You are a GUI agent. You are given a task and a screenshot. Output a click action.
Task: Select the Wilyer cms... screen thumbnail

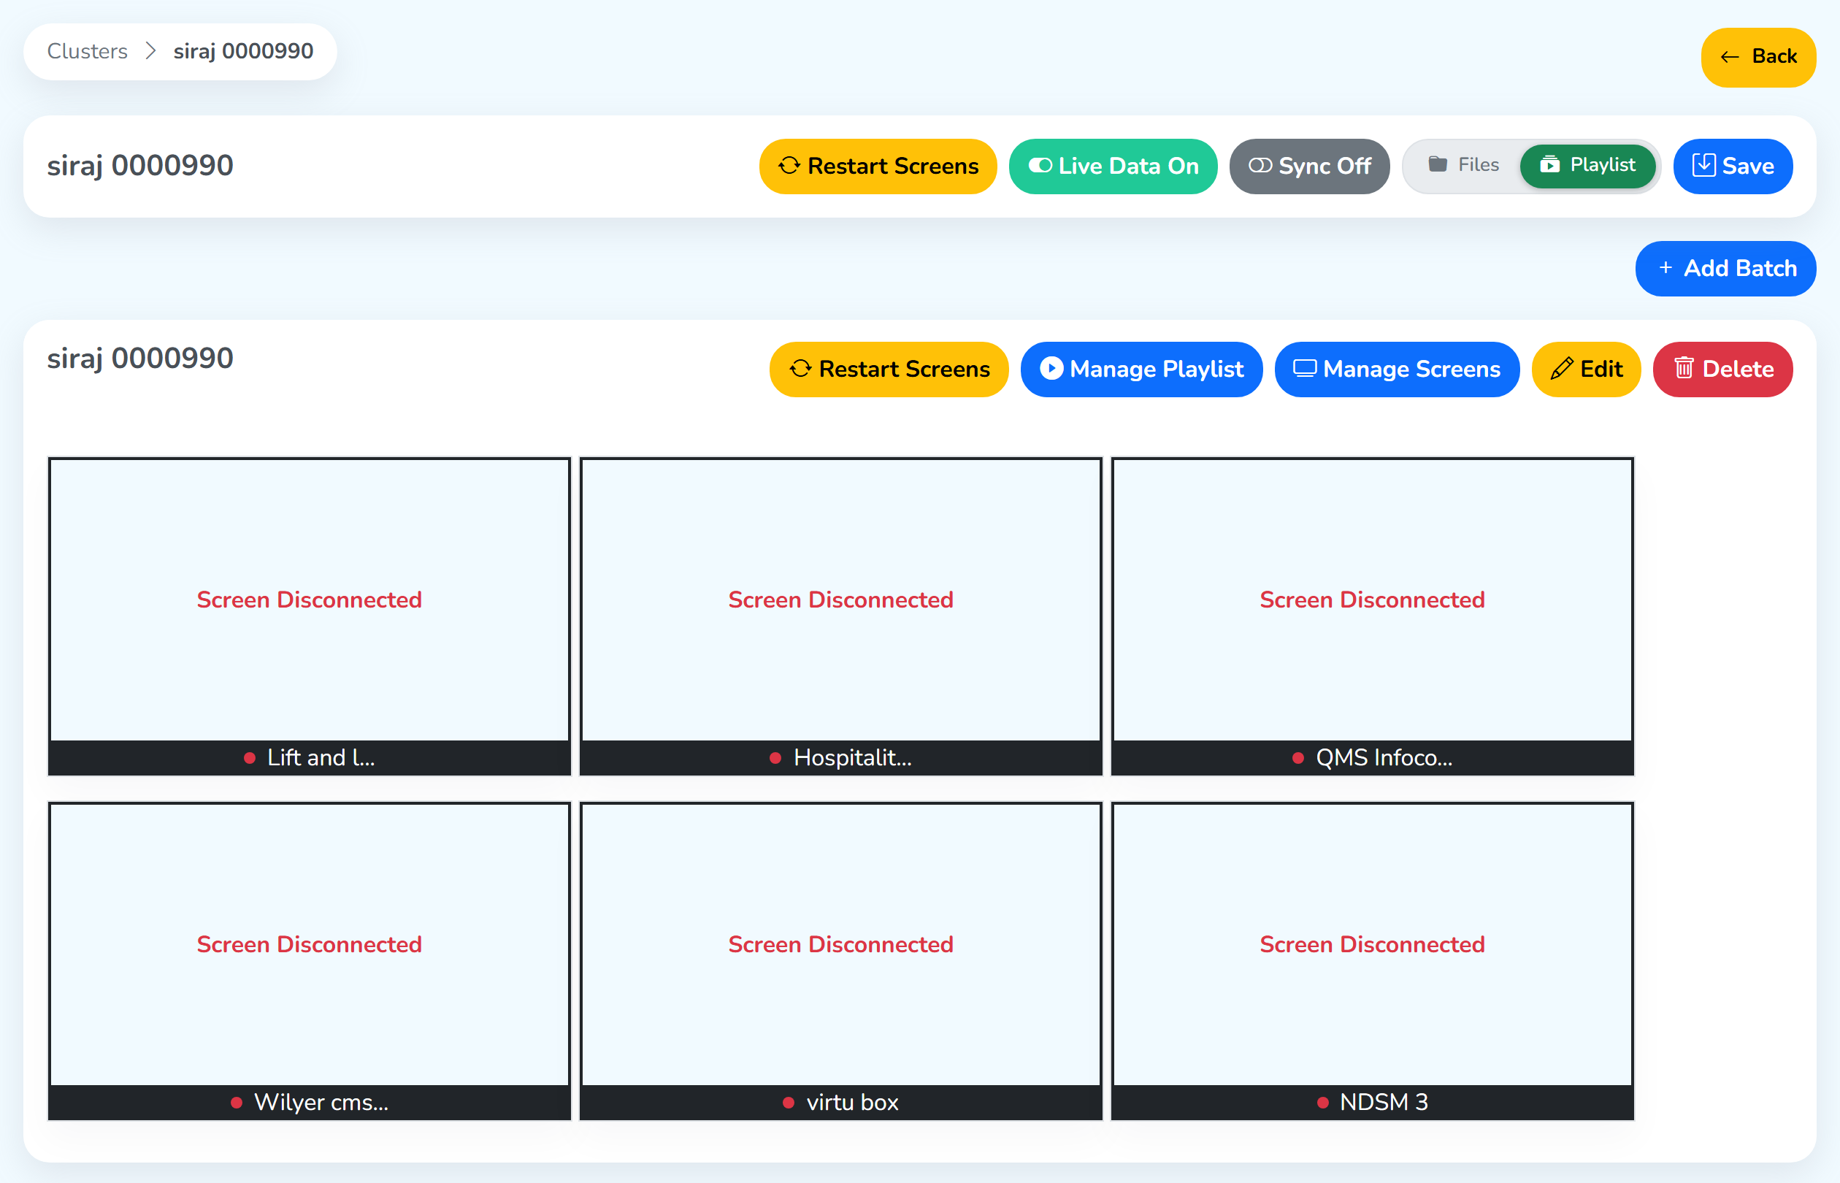tap(310, 961)
